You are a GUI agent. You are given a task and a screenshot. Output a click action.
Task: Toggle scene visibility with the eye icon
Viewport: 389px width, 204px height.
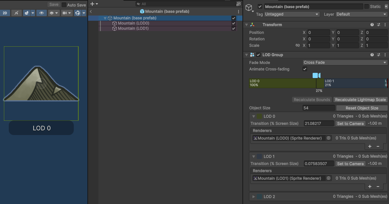point(41,13)
